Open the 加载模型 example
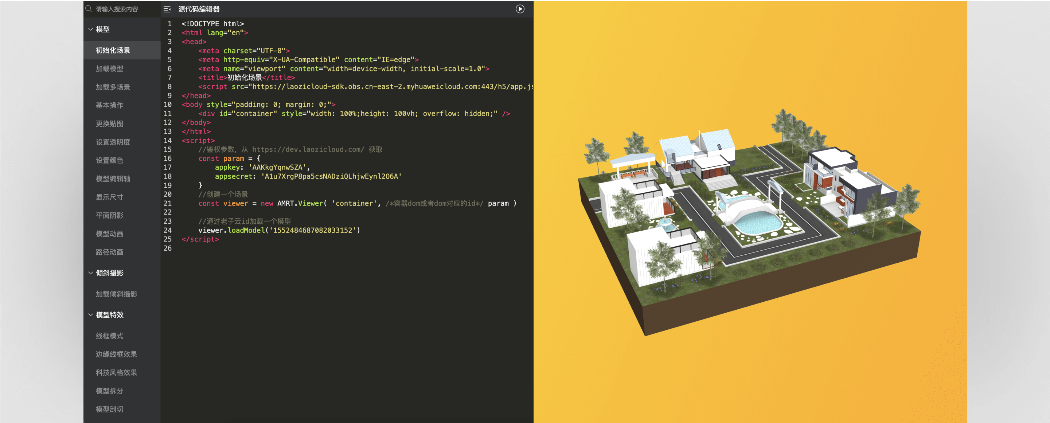 109,68
